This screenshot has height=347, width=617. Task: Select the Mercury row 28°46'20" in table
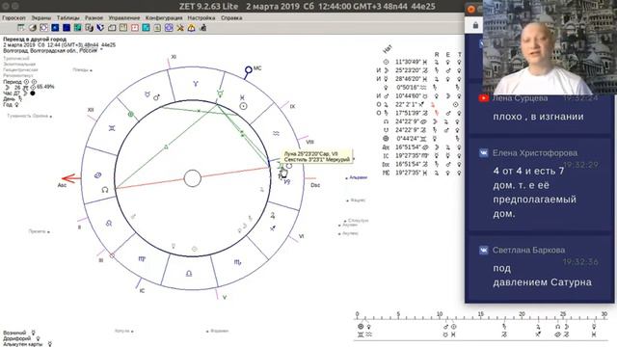click(x=419, y=79)
